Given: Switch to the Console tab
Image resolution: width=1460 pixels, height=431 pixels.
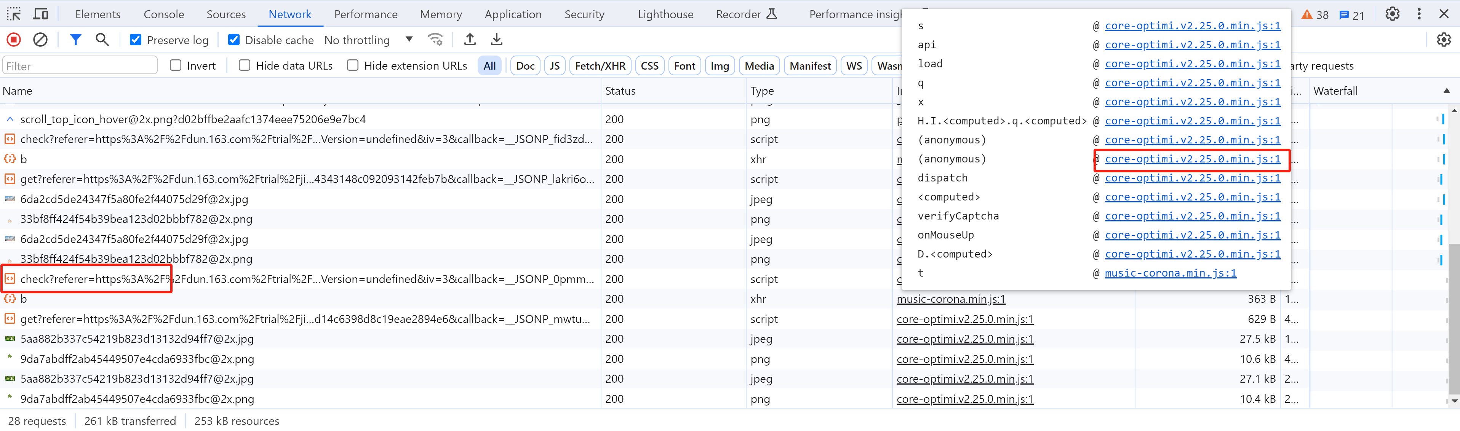Looking at the screenshot, I should pyautogui.click(x=164, y=14).
